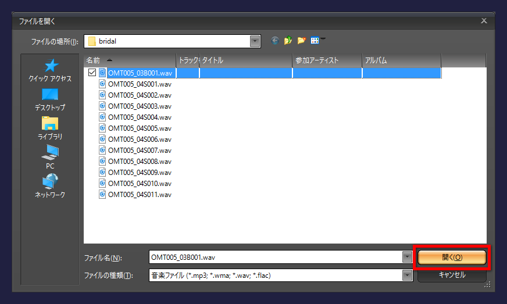Expand the file name history dropdown
This screenshot has height=304, width=507.
407,257
